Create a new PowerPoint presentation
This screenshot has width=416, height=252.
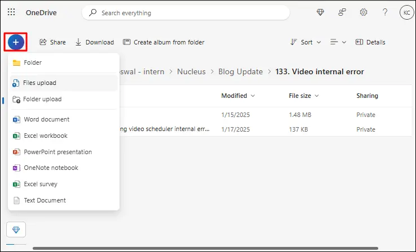click(64, 152)
